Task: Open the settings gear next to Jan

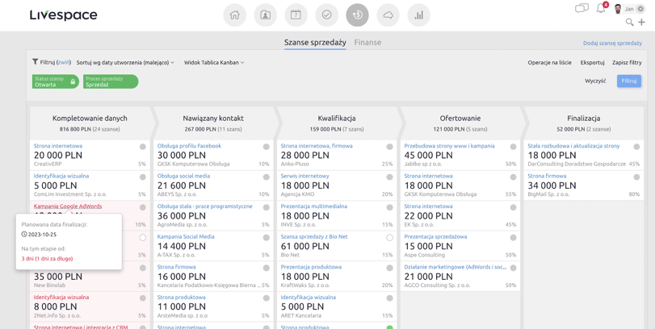Action: click(640, 9)
